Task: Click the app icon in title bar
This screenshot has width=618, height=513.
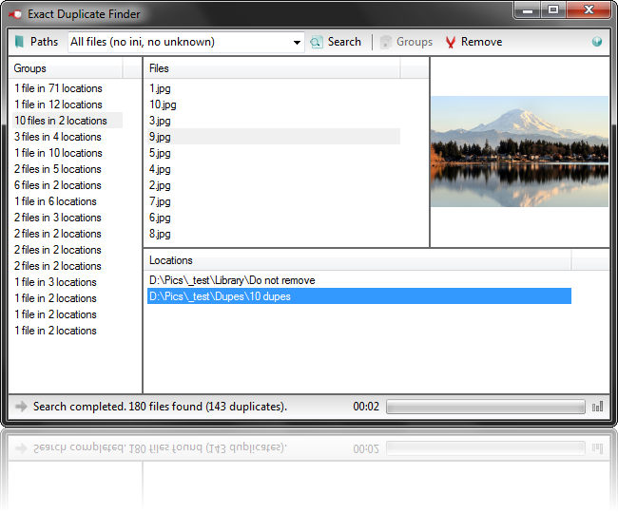Action: coord(15,14)
